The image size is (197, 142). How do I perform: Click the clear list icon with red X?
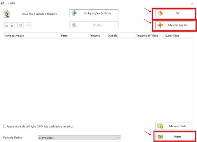click(x=13, y=25)
